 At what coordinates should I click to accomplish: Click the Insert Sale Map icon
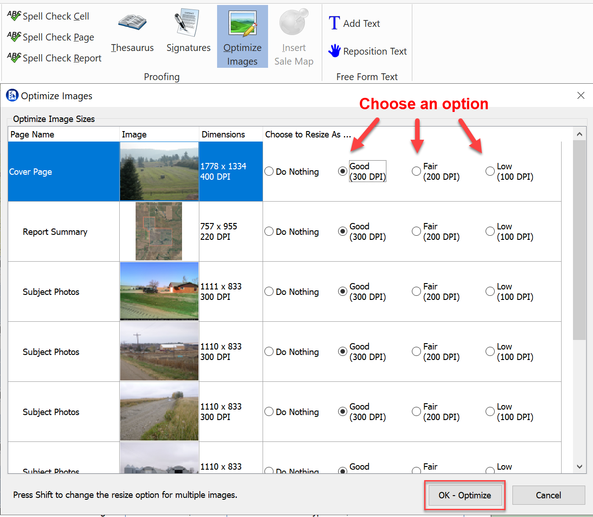pyautogui.click(x=294, y=23)
